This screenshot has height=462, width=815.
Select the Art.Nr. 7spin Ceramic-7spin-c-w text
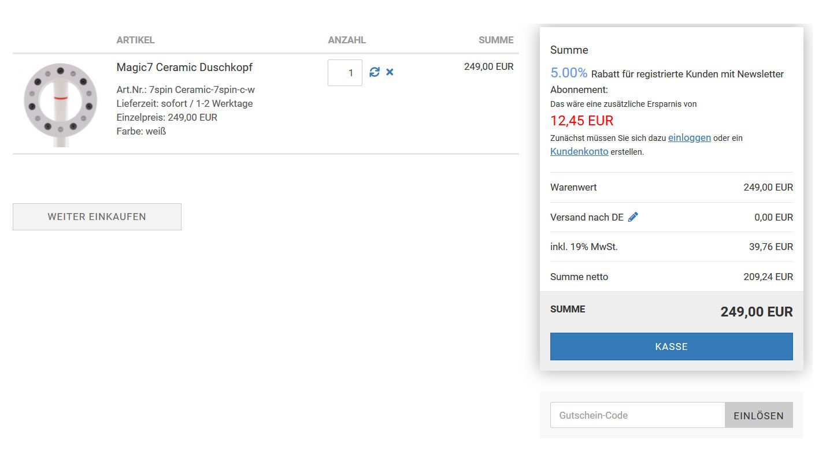186,90
